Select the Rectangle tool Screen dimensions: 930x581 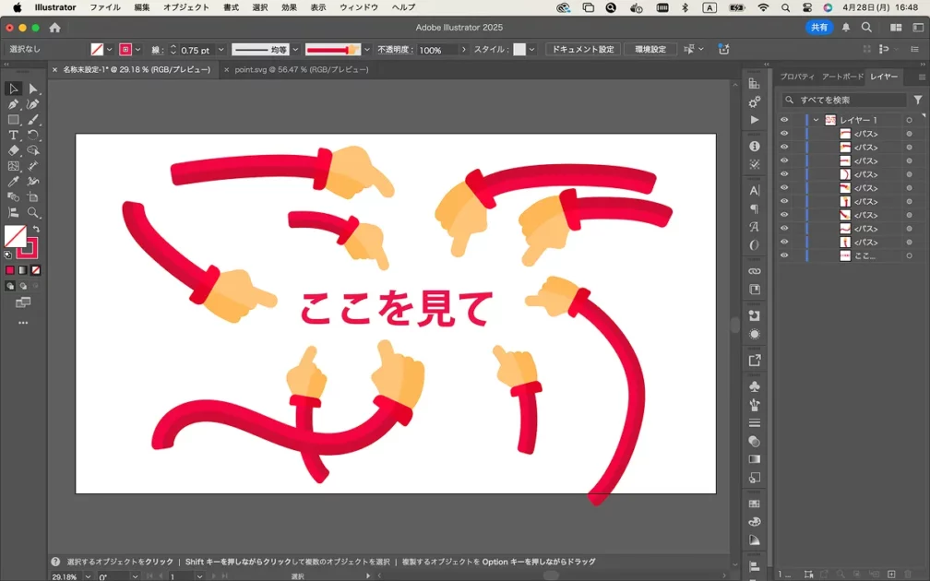[13, 120]
